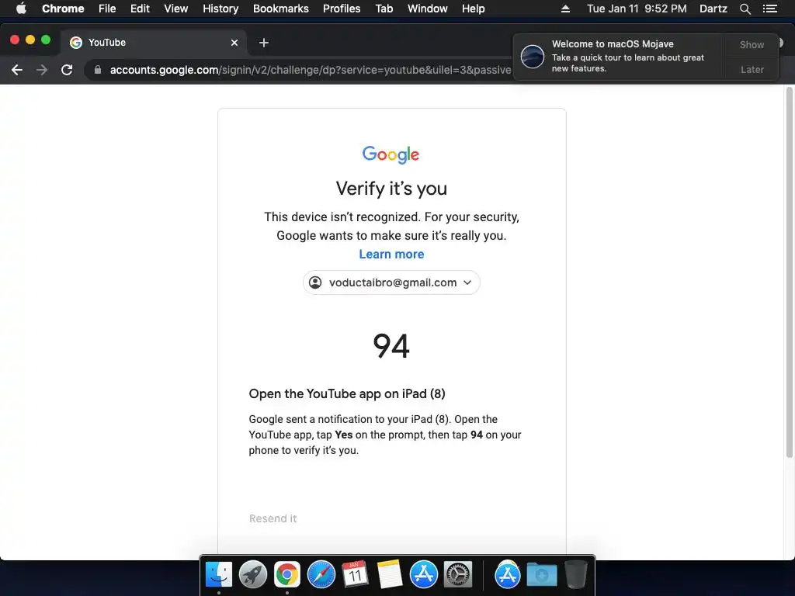This screenshot has height=596, width=795.
Task: Open the Edit menu
Action: [x=140, y=9]
